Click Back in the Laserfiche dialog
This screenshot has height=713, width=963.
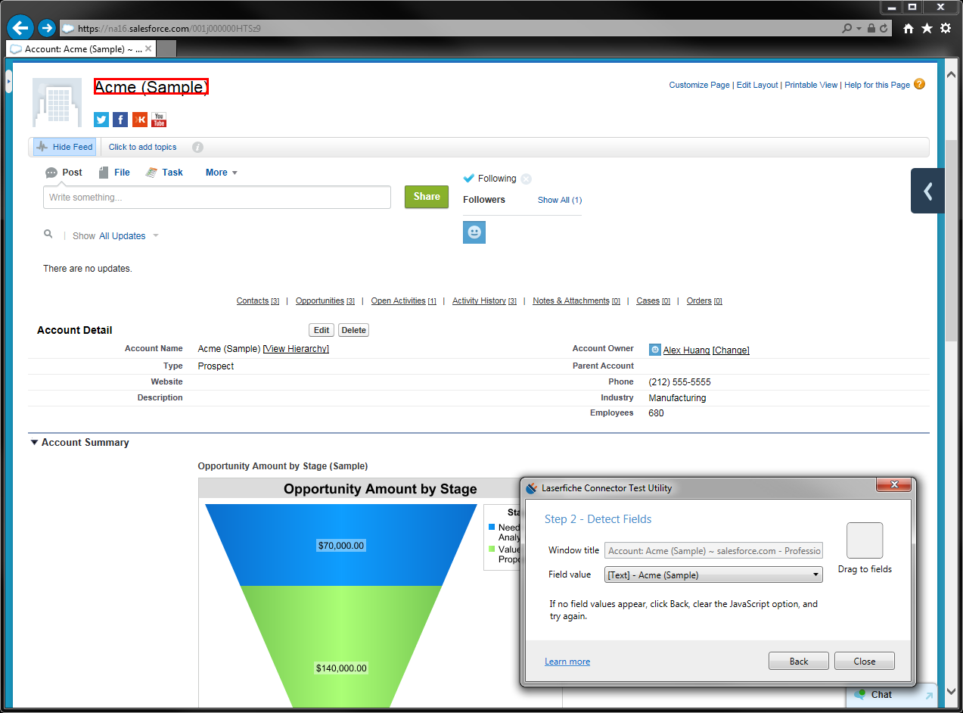pyautogui.click(x=799, y=661)
